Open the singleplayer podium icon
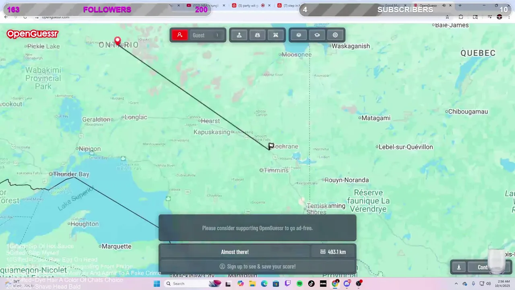Screen dimensions: 515x290 pyautogui.click(x=239, y=35)
